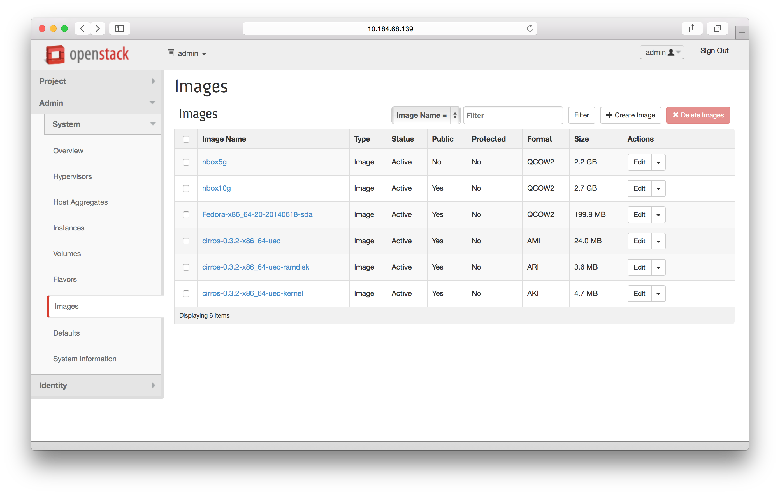Open more actions for nbox5g

click(x=658, y=162)
